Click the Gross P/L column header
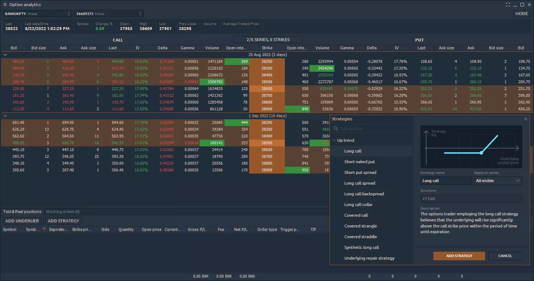534x281 pixels. (x=197, y=230)
